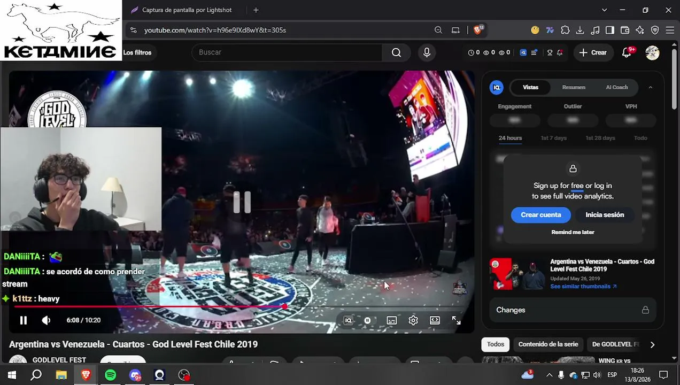The width and height of the screenshot is (680, 385).
Task: Toggle fullscreen mode in the player
Action: click(456, 320)
